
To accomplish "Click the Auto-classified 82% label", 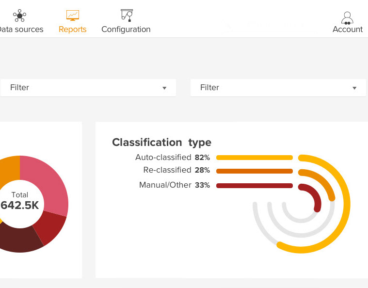I will click(173, 157).
